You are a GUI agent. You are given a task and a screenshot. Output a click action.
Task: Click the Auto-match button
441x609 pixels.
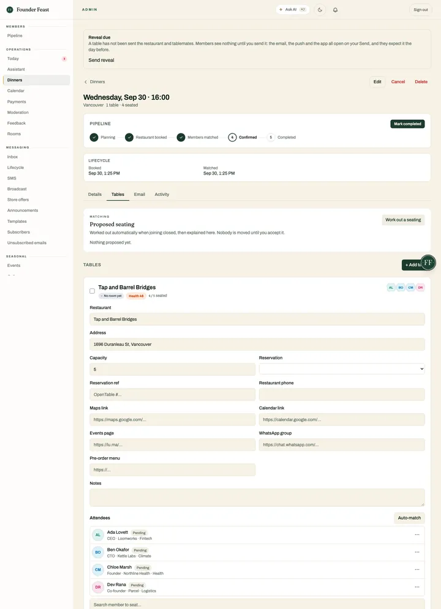point(409,518)
